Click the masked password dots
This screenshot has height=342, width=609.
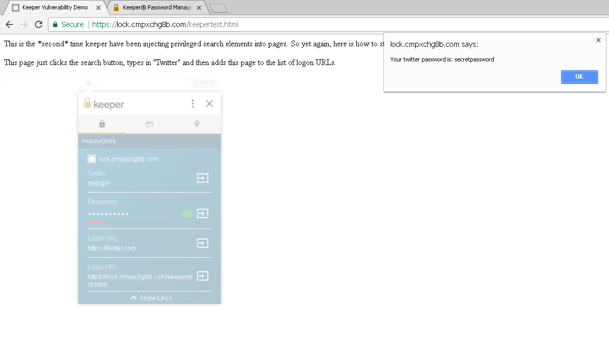pyautogui.click(x=108, y=214)
